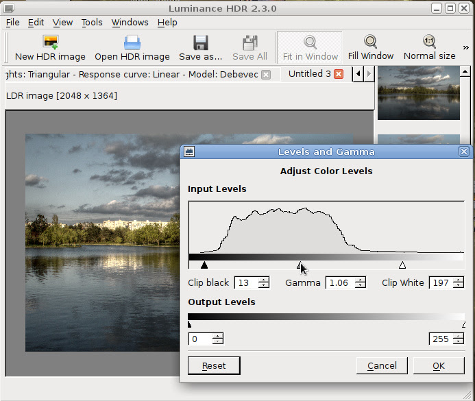475x401 pixels.
Task: Switch to the Debevec model tab
Action: coord(132,75)
